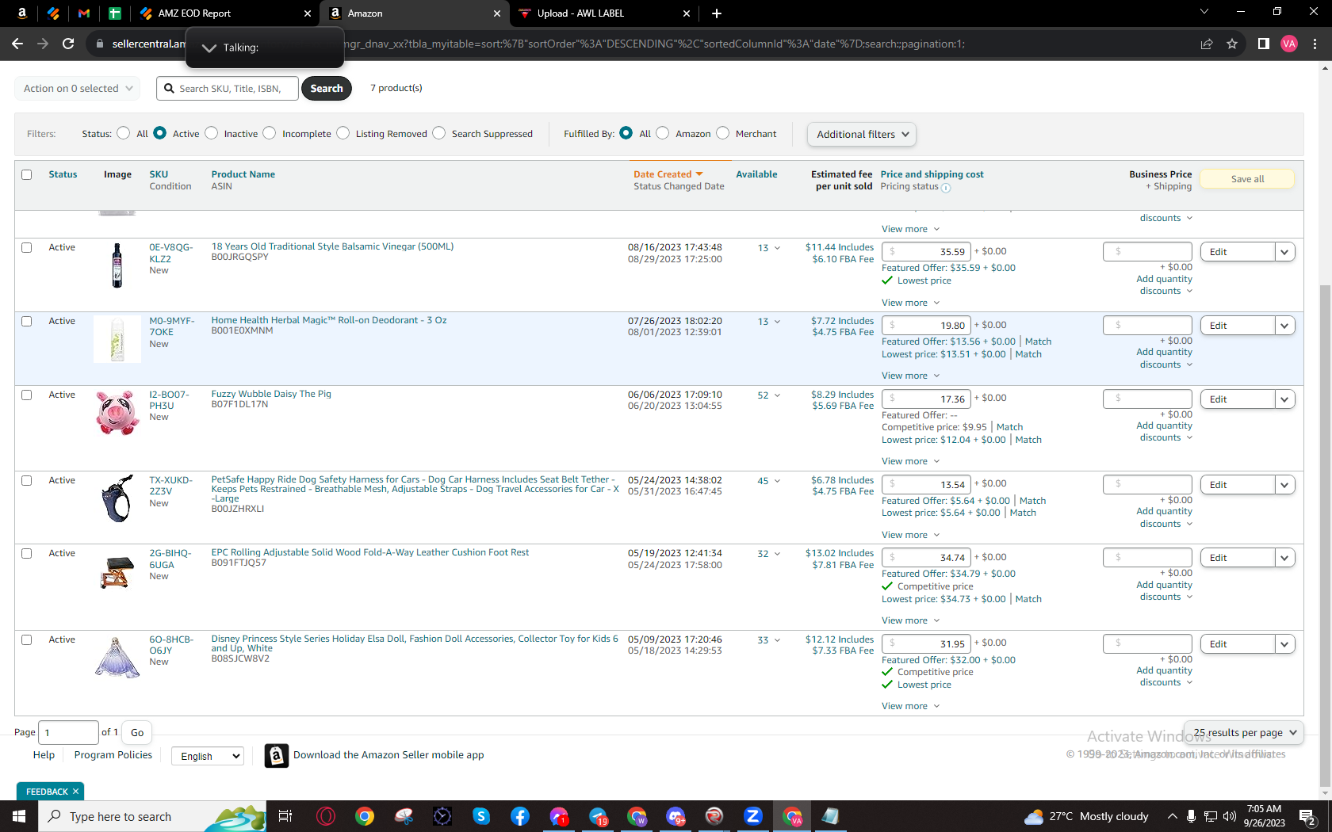Click the pricing status info icon

[x=946, y=188]
